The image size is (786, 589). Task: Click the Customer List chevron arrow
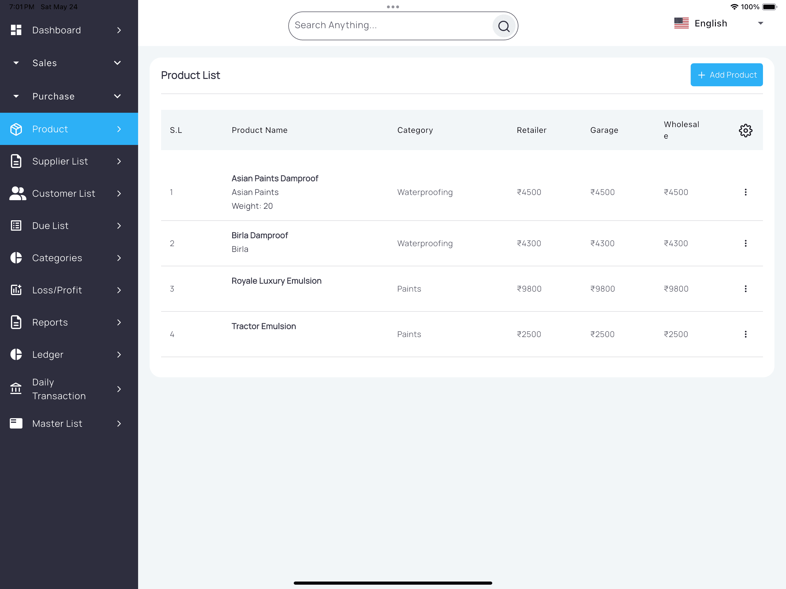tap(119, 194)
